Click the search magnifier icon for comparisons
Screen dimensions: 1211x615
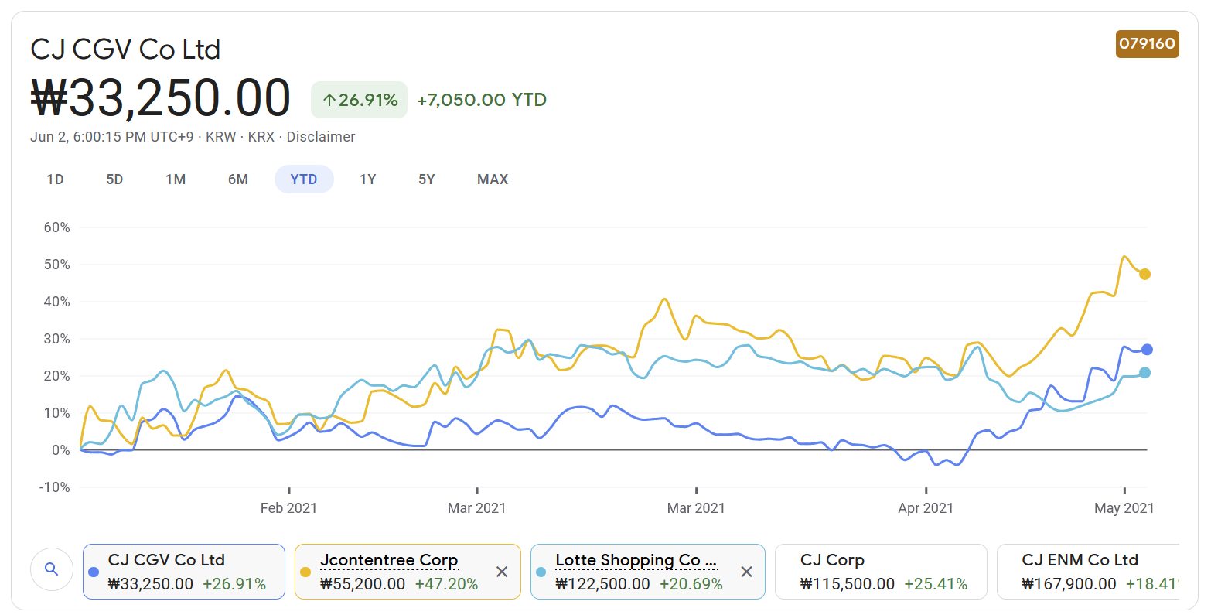(52, 570)
